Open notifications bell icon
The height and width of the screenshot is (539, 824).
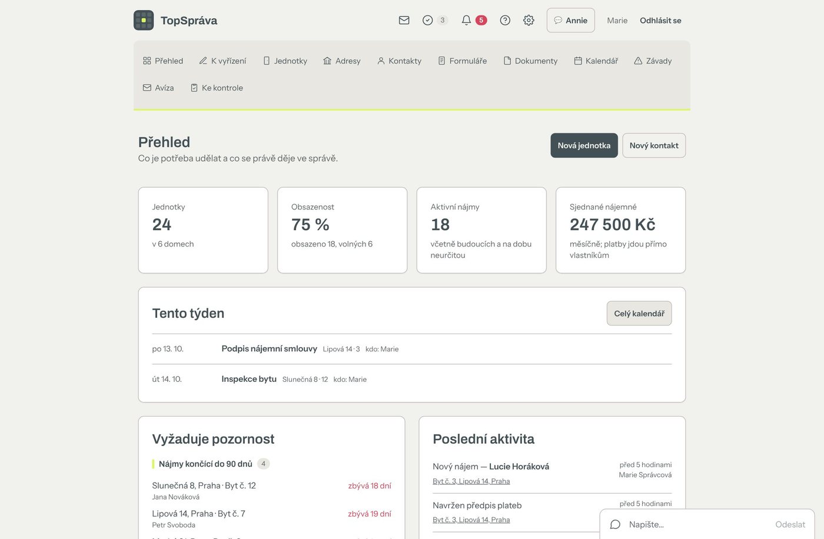click(466, 20)
